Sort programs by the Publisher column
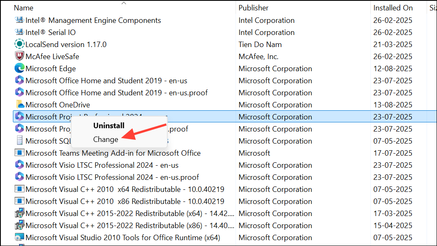This screenshot has height=246, width=437. pyautogui.click(x=253, y=7)
